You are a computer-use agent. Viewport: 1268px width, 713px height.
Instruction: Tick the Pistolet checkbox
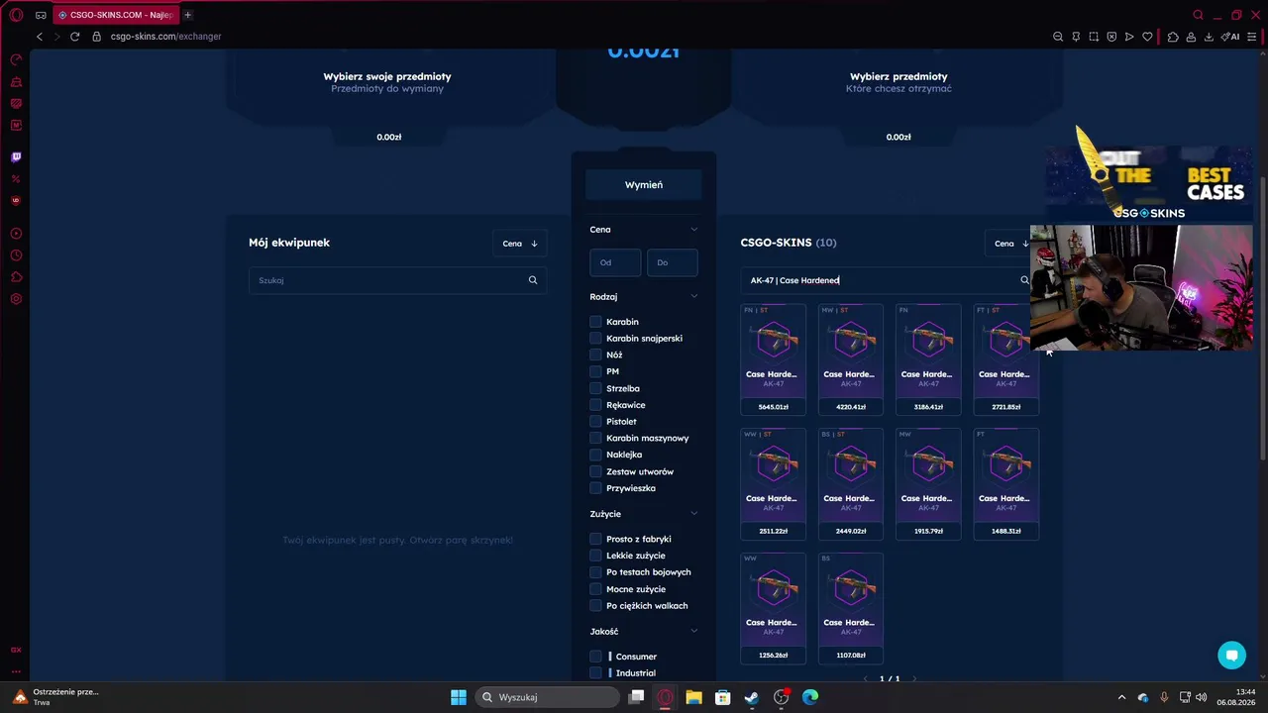595,422
